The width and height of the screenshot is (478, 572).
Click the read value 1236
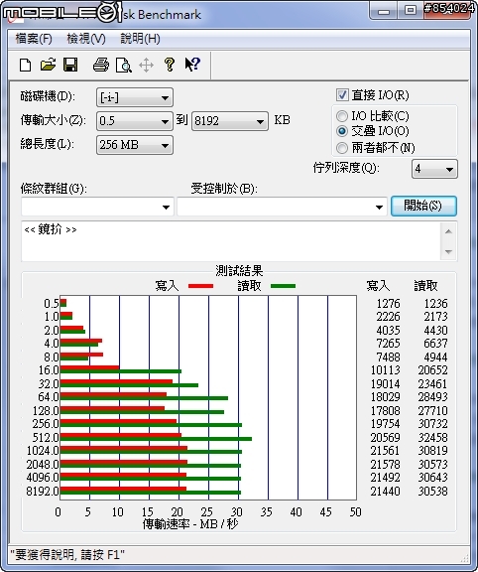[435, 304]
